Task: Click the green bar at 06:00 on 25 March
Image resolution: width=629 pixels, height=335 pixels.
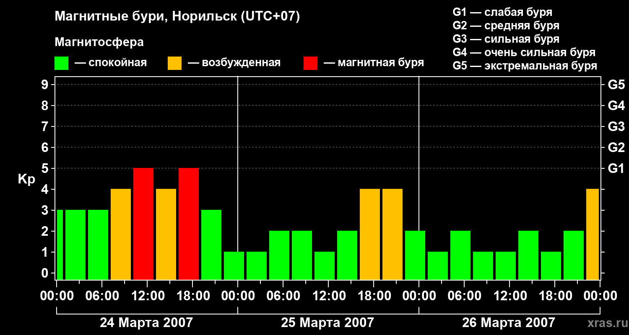Action: (x=279, y=255)
